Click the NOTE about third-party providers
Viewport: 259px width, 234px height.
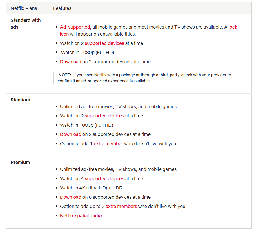(144, 78)
